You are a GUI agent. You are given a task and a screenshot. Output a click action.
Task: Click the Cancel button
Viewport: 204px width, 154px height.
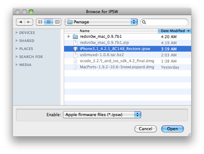(x=145, y=129)
